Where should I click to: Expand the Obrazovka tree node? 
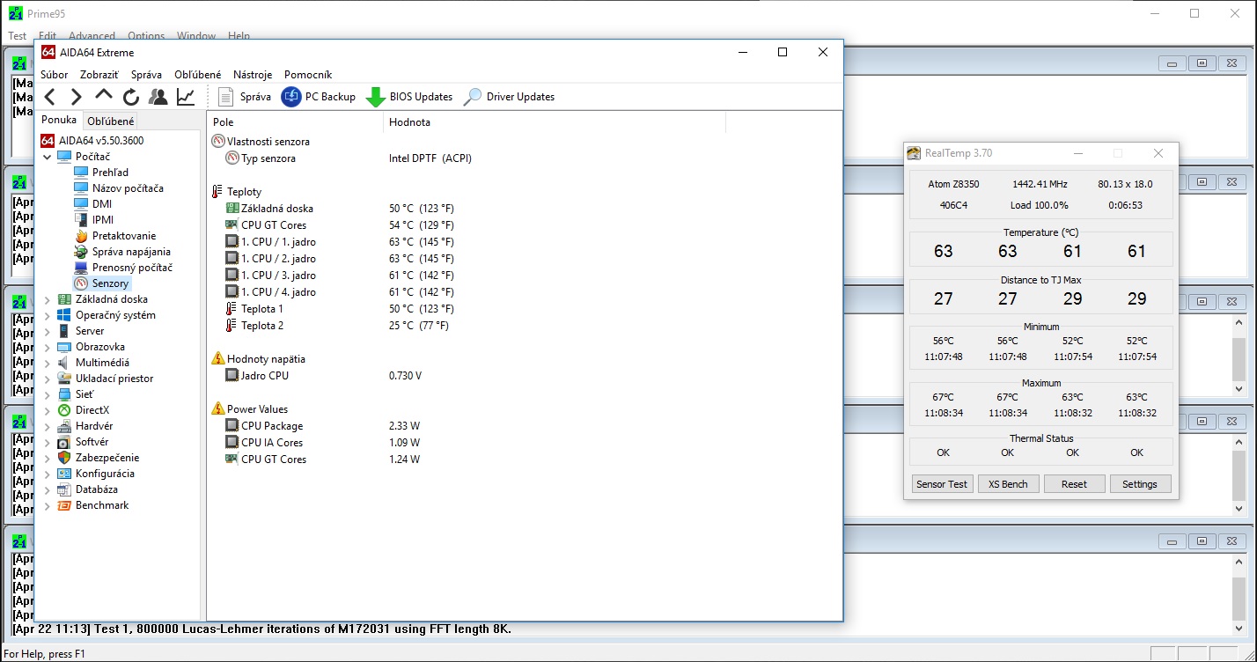pyautogui.click(x=48, y=347)
